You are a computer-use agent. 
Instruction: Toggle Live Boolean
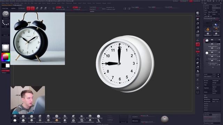tap(22, 8)
